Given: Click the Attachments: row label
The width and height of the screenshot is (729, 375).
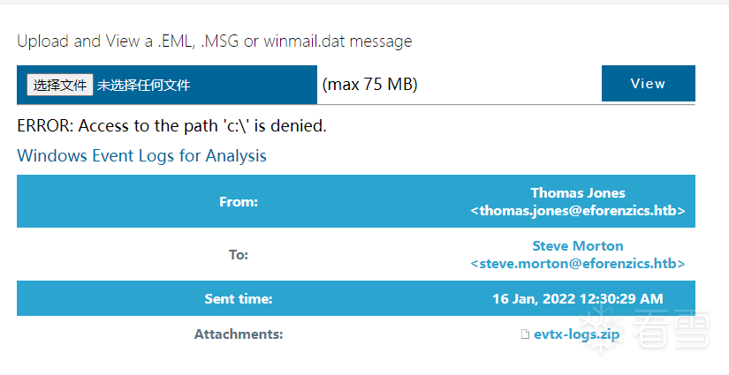Looking at the screenshot, I should [x=238, y=334].
